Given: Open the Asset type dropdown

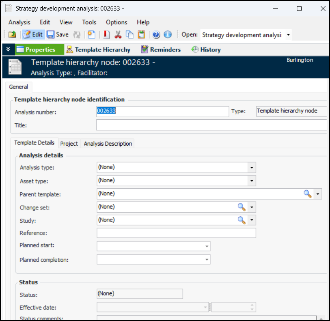Looking at the screenshot, I should pos(252,181).
